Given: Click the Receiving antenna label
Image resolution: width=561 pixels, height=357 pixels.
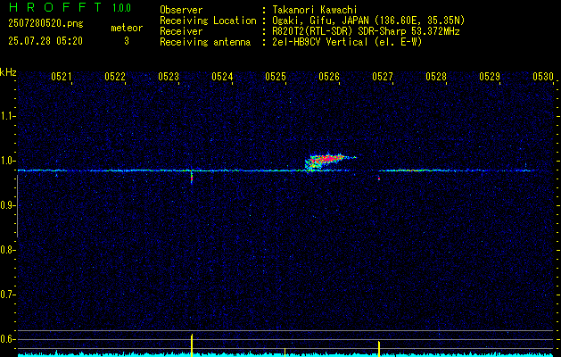Looking at the screenshot, I should 205,42.
